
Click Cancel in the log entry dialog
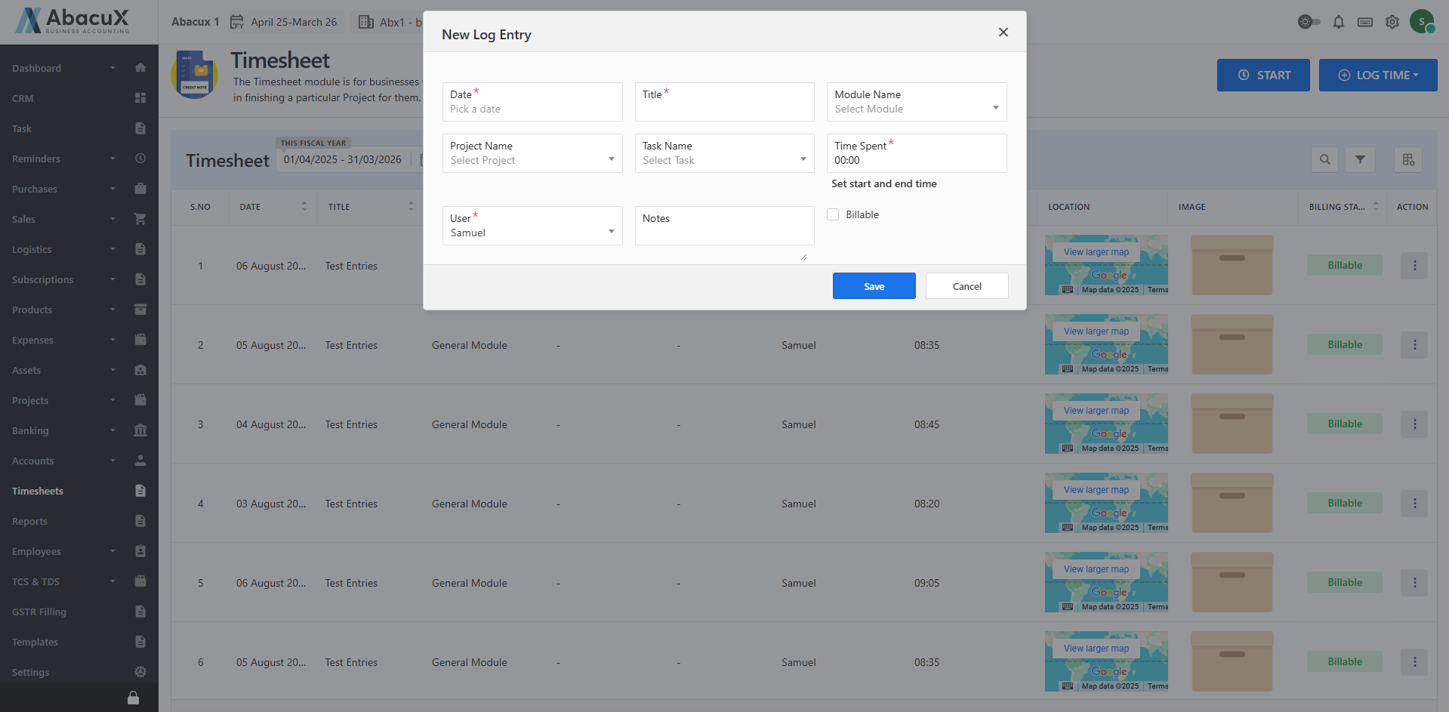coord(967,286)
